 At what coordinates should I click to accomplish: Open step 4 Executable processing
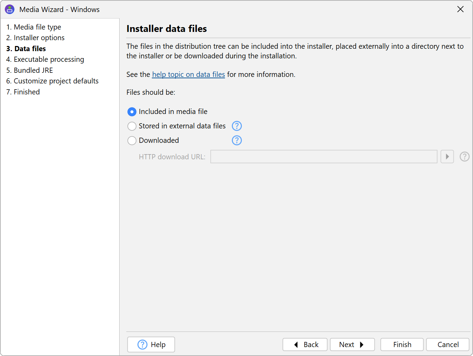(x=45, y=59)
